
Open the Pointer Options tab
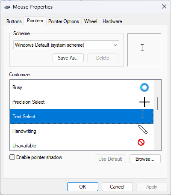[x=64, y=21]
